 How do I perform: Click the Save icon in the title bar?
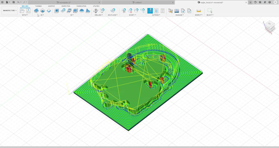(14, 2)
